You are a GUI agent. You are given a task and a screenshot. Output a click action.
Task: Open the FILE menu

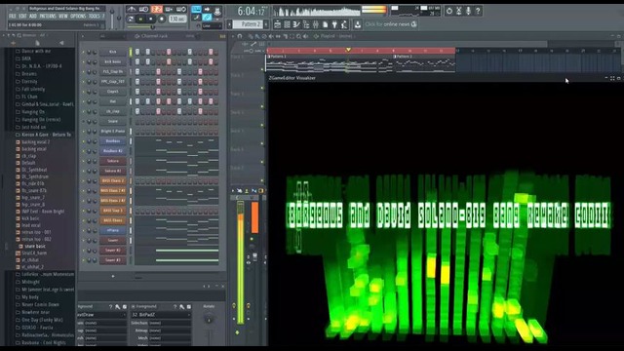point(13,17)
